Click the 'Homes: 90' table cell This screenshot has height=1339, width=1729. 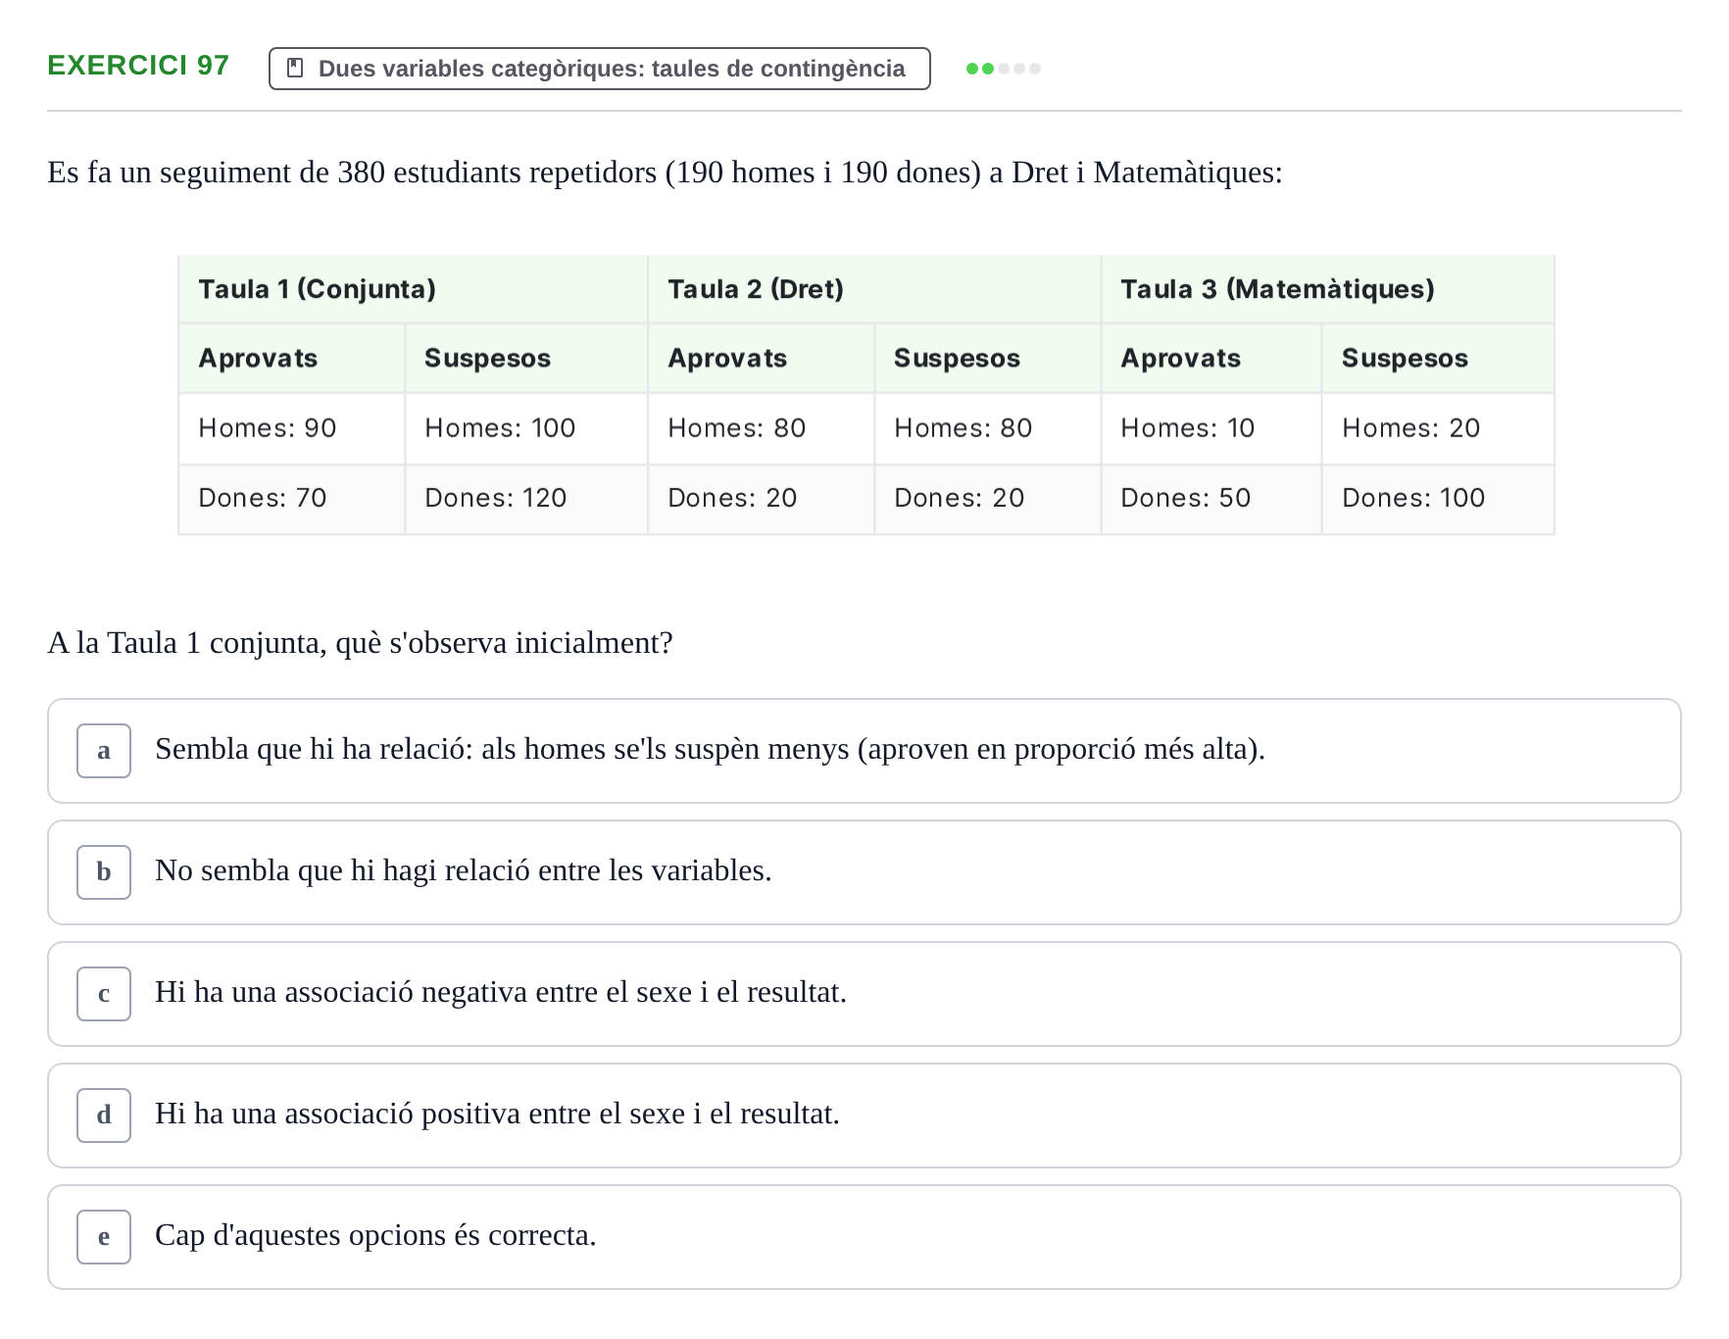pos(292,428)
